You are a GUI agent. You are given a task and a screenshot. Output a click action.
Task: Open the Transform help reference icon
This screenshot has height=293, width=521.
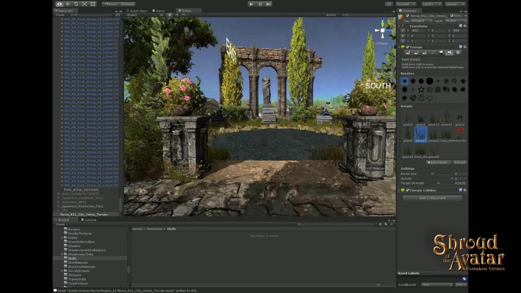tap(461, 26)
